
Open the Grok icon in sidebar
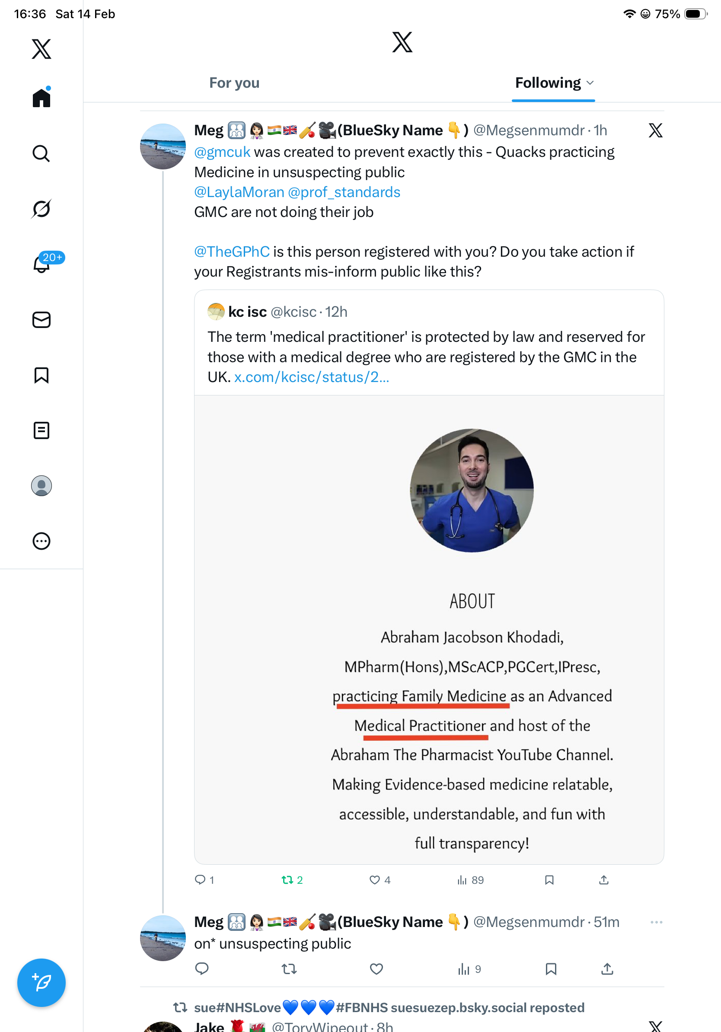(x=41, y=209)
